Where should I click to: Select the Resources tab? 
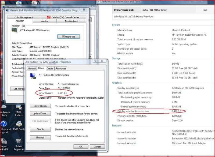61,69
